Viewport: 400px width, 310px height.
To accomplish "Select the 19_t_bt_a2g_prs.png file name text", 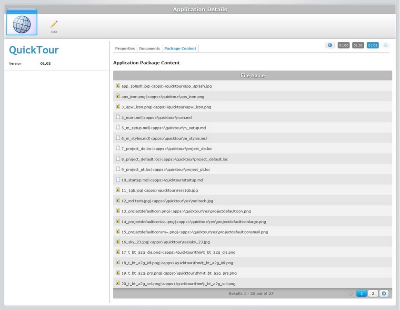I will 179,273.
